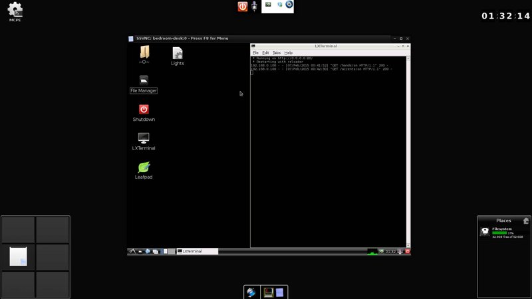
Task: Click the red logout icon in remote taskbar
Action: 407,251
